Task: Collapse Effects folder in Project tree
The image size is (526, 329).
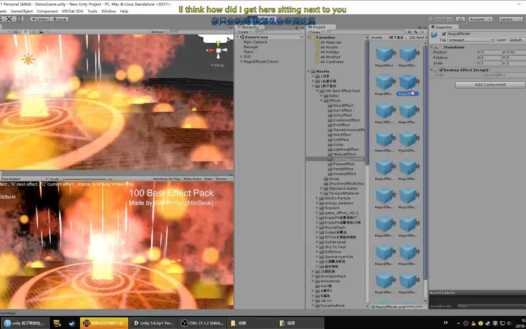Action: (x=321, y=101)
